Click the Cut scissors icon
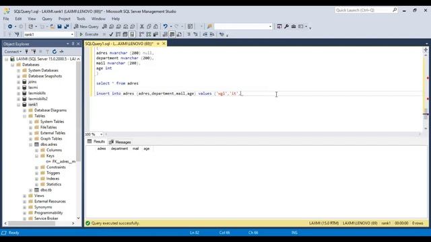This screenshot has height=242, width=431. coord(142,26)
